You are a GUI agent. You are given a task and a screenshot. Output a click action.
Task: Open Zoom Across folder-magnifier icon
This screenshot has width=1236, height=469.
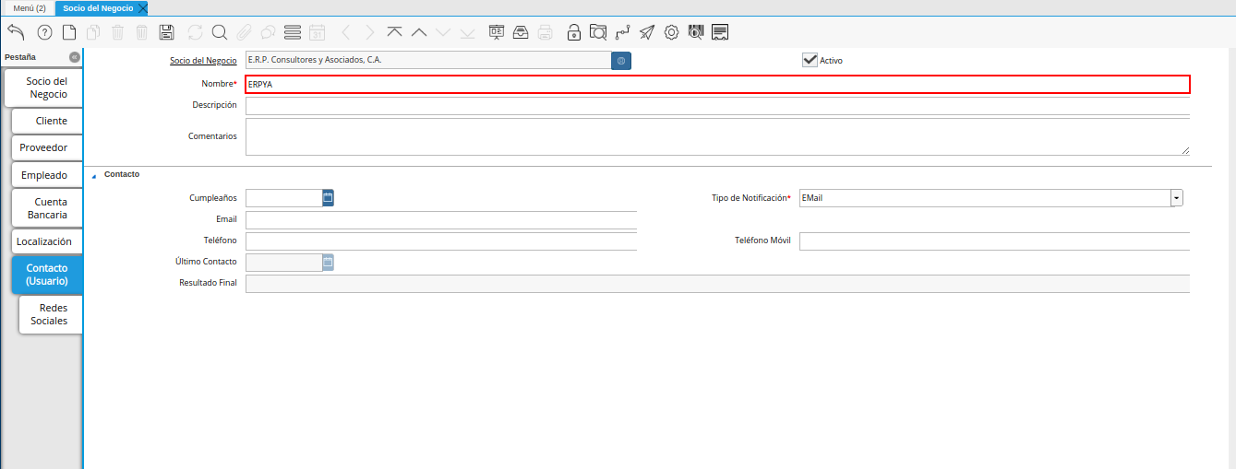[x=598, y=32]
